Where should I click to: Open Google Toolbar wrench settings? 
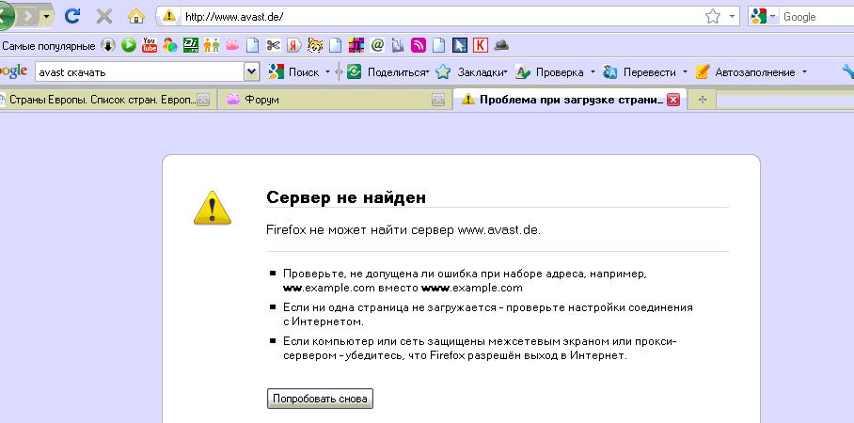846,71
